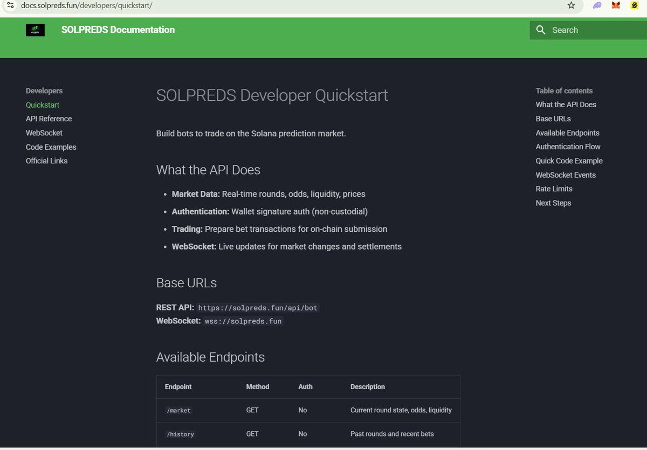Image resolution: width=647 pixels, height=450 pixels.
Task: Click the SOLPREDS logo in the header
Action: coord(35,30)
